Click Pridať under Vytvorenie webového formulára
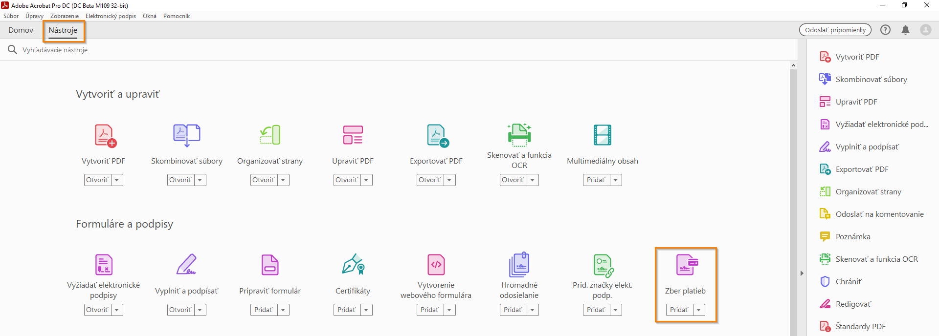Screen dimensions: 939x336 tap(430, 310)
